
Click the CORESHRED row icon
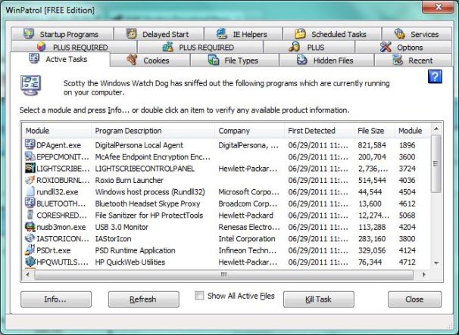[30, 215]
